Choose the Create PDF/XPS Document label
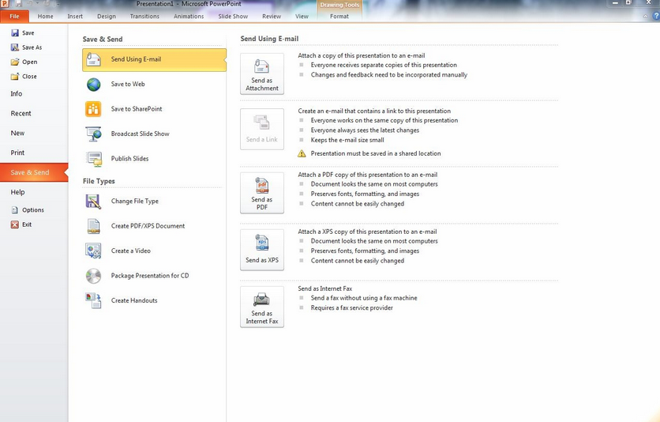Image resolution: width=660 pixels, height=422 pixels. (x=148, y=226)
